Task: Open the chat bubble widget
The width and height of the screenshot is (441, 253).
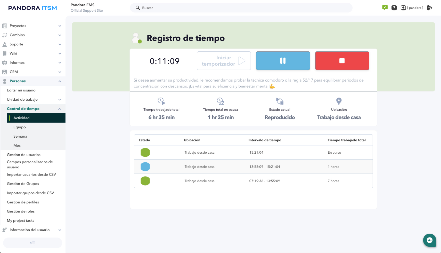Action: tap(430, 240)
